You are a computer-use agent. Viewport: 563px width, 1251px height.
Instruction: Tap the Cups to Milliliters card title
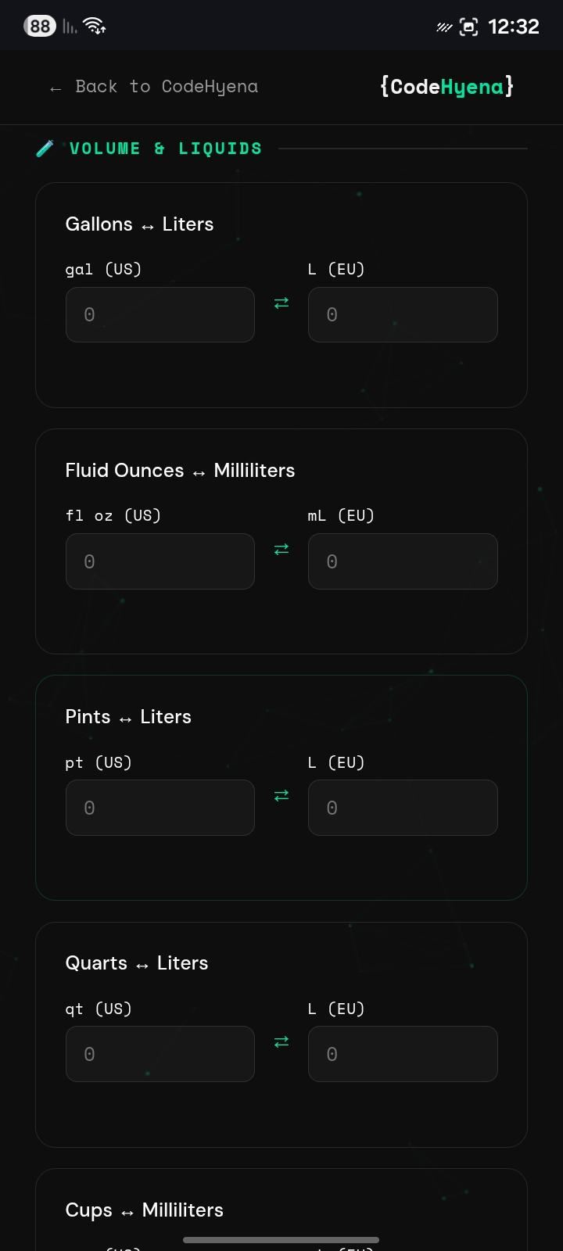coord(145,1210)
